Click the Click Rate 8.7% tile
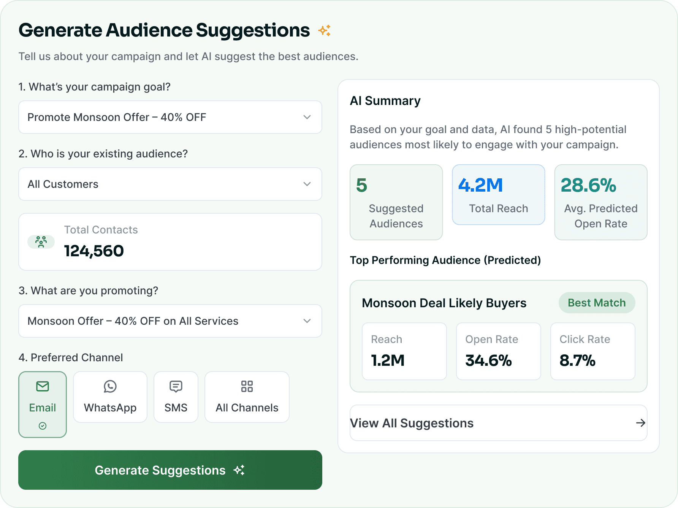Screen dimensions: 678x508 click(593, 351)
